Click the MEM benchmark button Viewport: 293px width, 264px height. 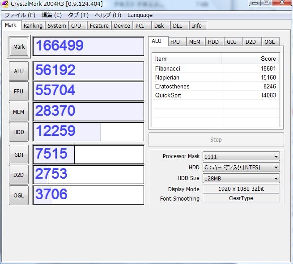19,112
